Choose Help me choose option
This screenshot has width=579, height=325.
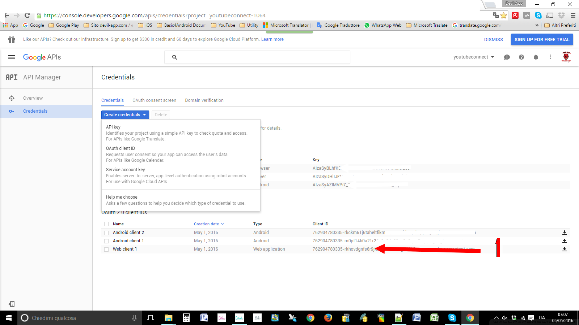[181, 200]
